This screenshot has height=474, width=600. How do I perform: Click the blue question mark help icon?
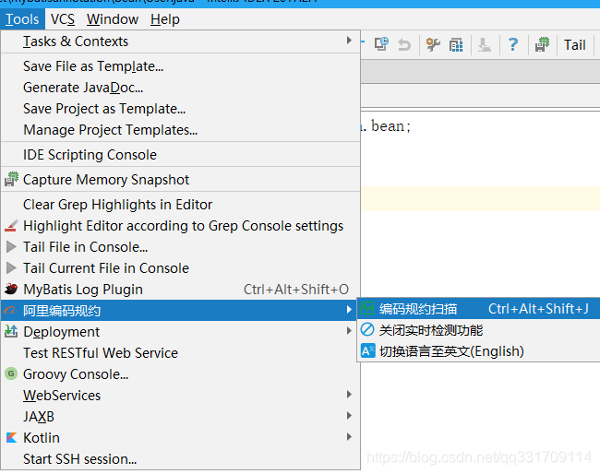click(513, 44)
